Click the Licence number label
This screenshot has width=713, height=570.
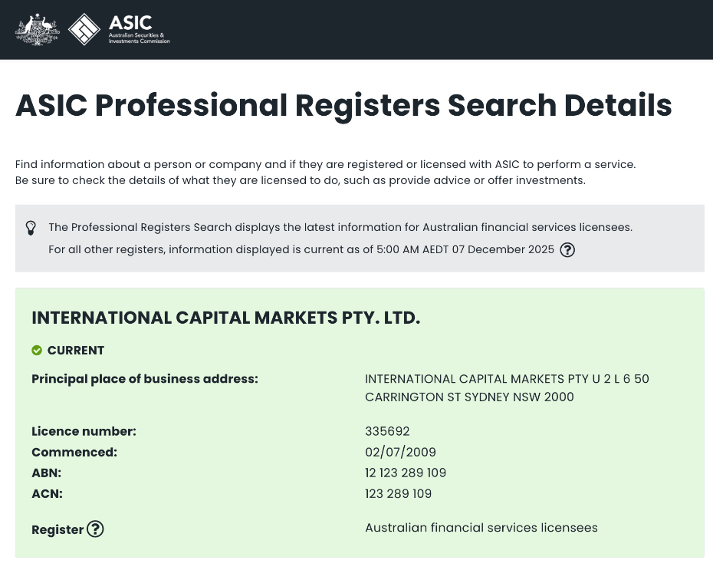pyautogui.click(x=82, y=431)
